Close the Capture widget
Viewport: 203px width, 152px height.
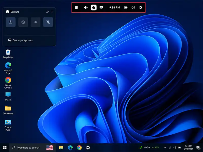52,12
